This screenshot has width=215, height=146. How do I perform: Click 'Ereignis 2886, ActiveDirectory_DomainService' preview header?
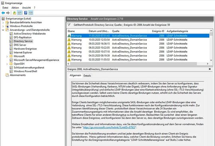click(x=93, y=69)
